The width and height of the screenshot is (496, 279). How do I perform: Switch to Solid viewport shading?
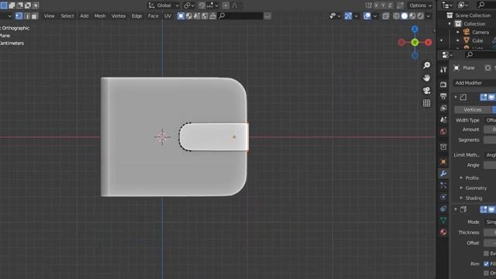coord(405,15)
